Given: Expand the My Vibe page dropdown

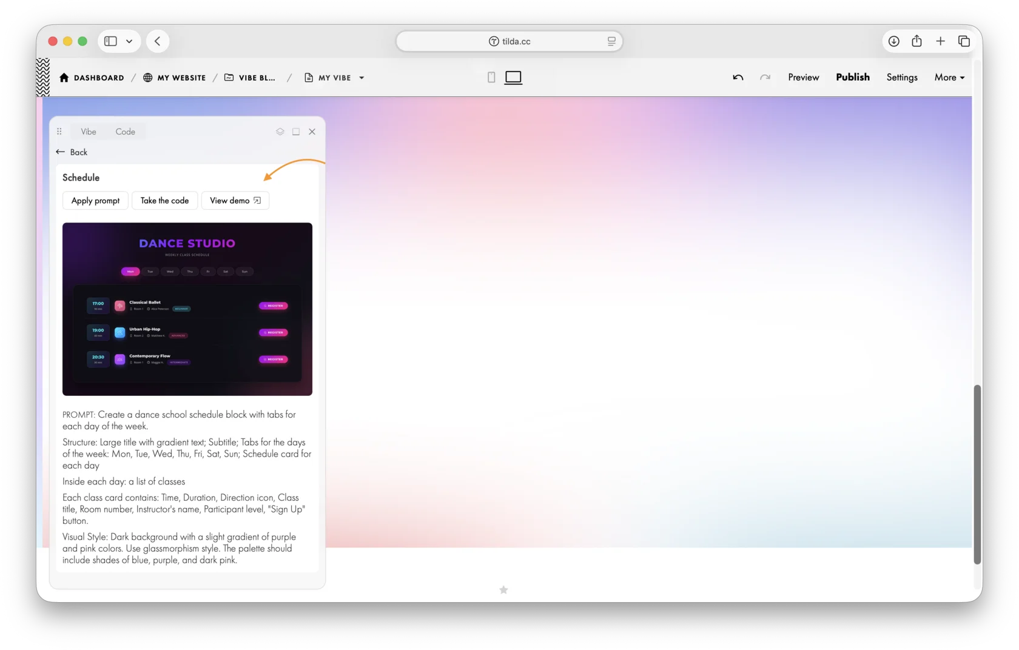Looking at the screenshot, I should tap(362, 78).
